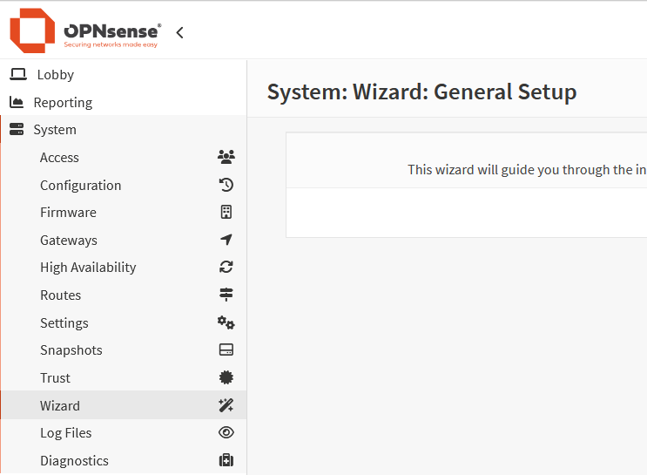Select the Snapshots menu item
Image resolution: width=647 pixels, height=475 pixels.
[71, 350]
